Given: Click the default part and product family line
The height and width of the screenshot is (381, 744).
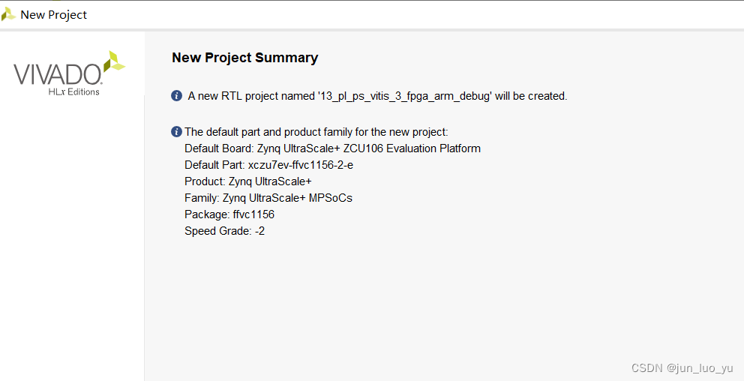Looking at the screenshot, I should tap(316, 132).
